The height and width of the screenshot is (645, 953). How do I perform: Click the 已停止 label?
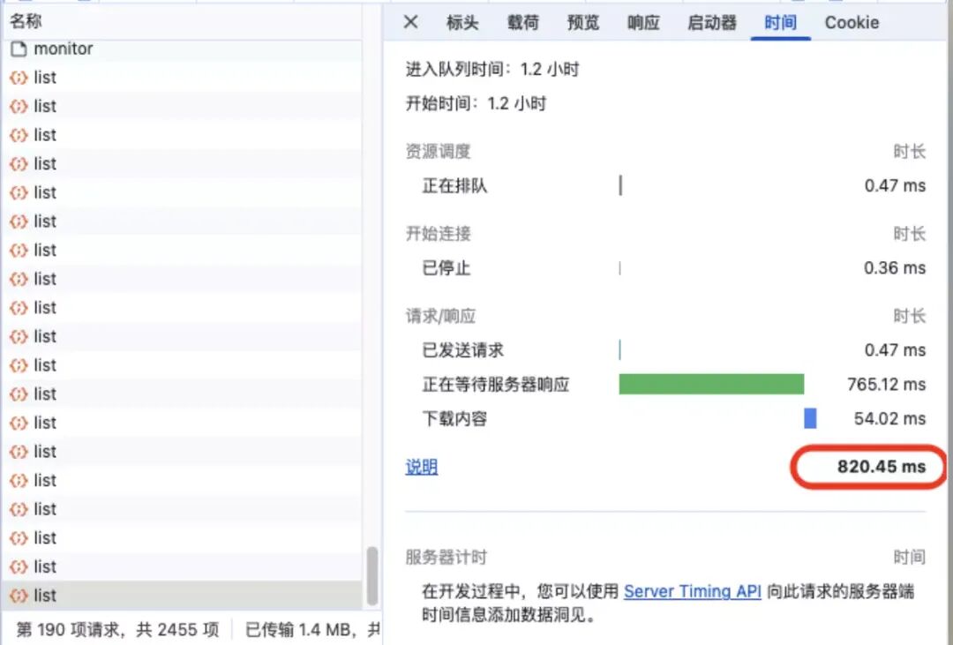pyautogui.click(x=446, y=268)
